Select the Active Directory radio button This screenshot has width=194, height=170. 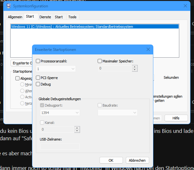click(22, 97)
